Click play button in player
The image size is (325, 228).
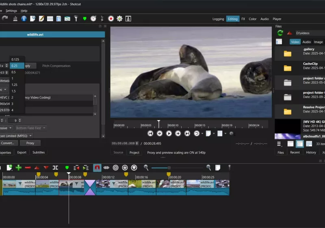pos(169,133)
